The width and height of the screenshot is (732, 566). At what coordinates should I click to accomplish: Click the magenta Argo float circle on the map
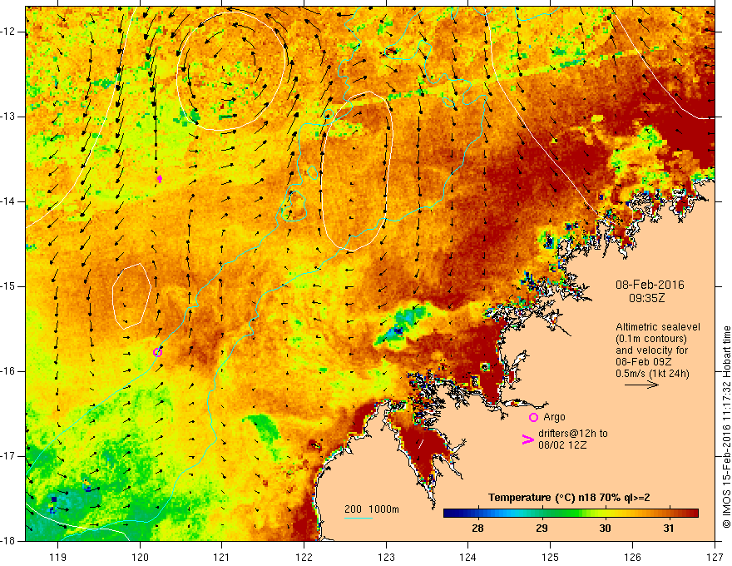coord(158,352)
